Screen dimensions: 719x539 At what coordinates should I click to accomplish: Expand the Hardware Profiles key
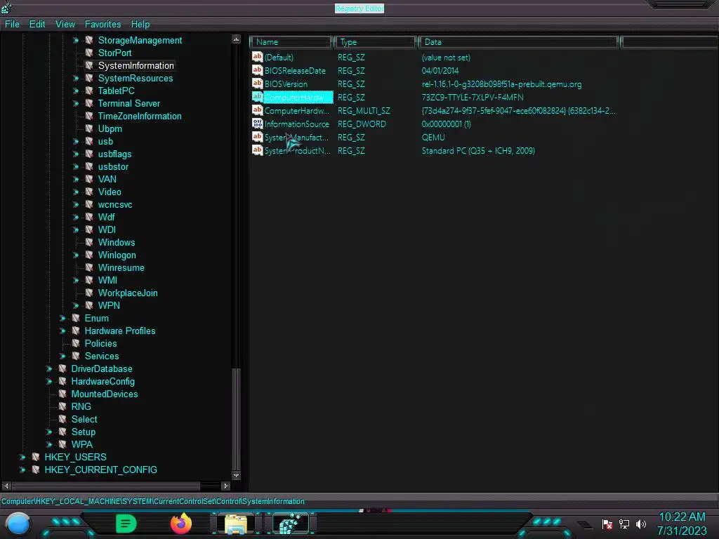(62, 331)
